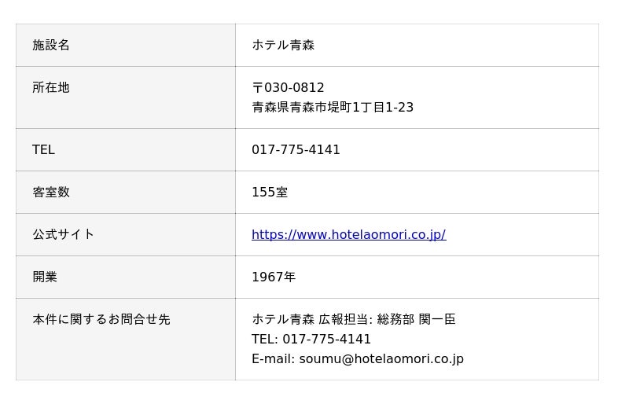Select the opening year 1967年
The image size is (629, 404).
point(274,277)
